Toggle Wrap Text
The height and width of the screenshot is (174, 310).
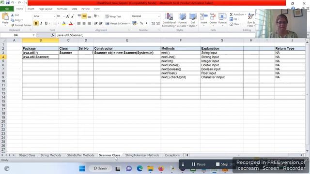coord(113,16)
